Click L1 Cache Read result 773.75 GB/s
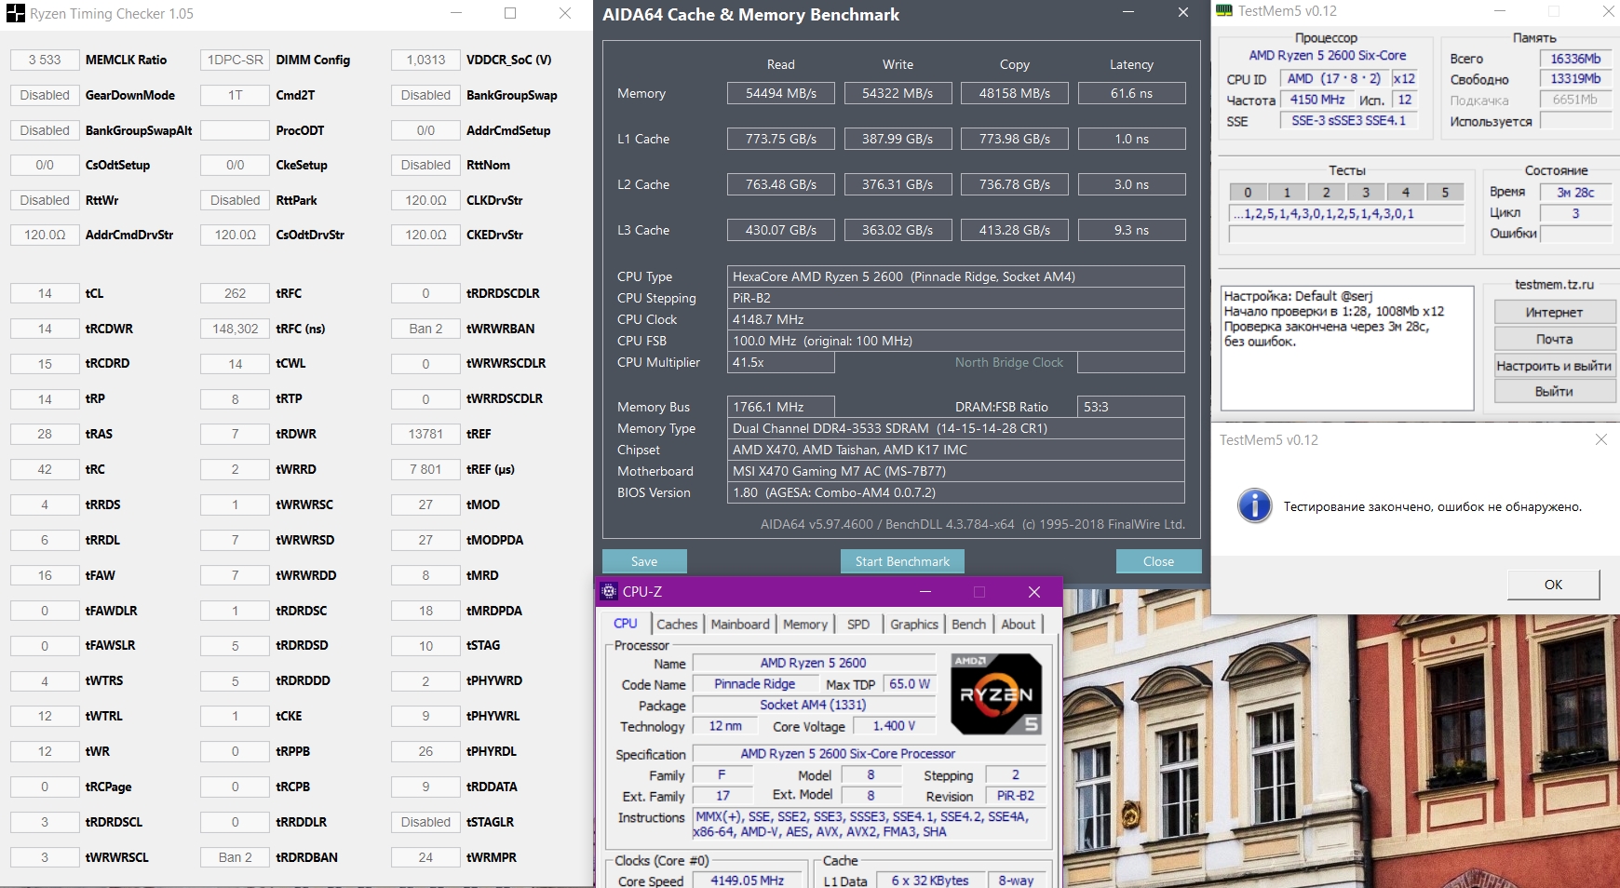1620x888 pixels. (780, 139)
